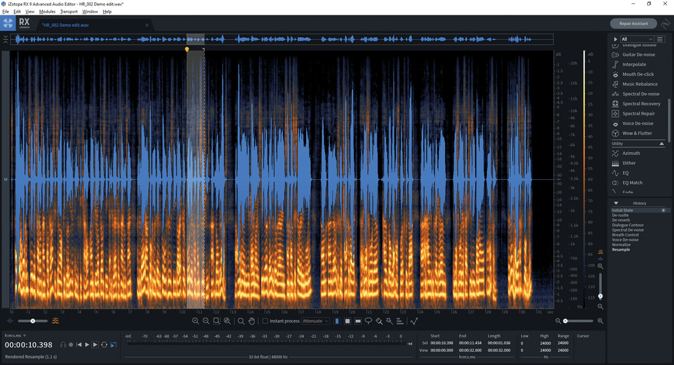
Task: Open the Attenuate instant process dropdown
Action: (x=315, y=321)
